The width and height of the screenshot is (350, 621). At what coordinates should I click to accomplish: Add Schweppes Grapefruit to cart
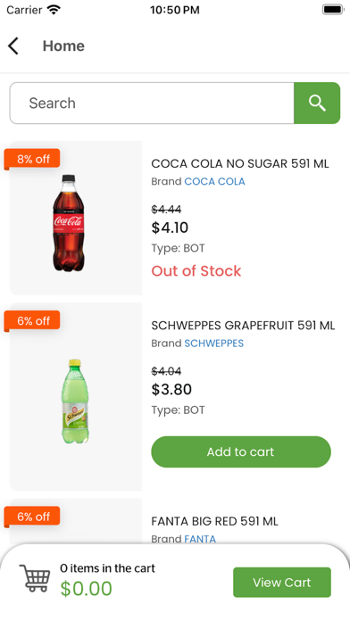(241, 451)
